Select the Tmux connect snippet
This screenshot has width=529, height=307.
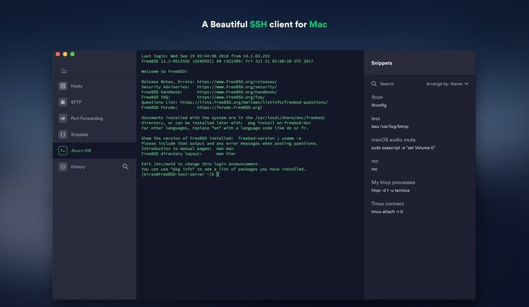pos(388,207)
